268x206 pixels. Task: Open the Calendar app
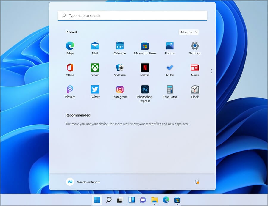click(120, 48)
